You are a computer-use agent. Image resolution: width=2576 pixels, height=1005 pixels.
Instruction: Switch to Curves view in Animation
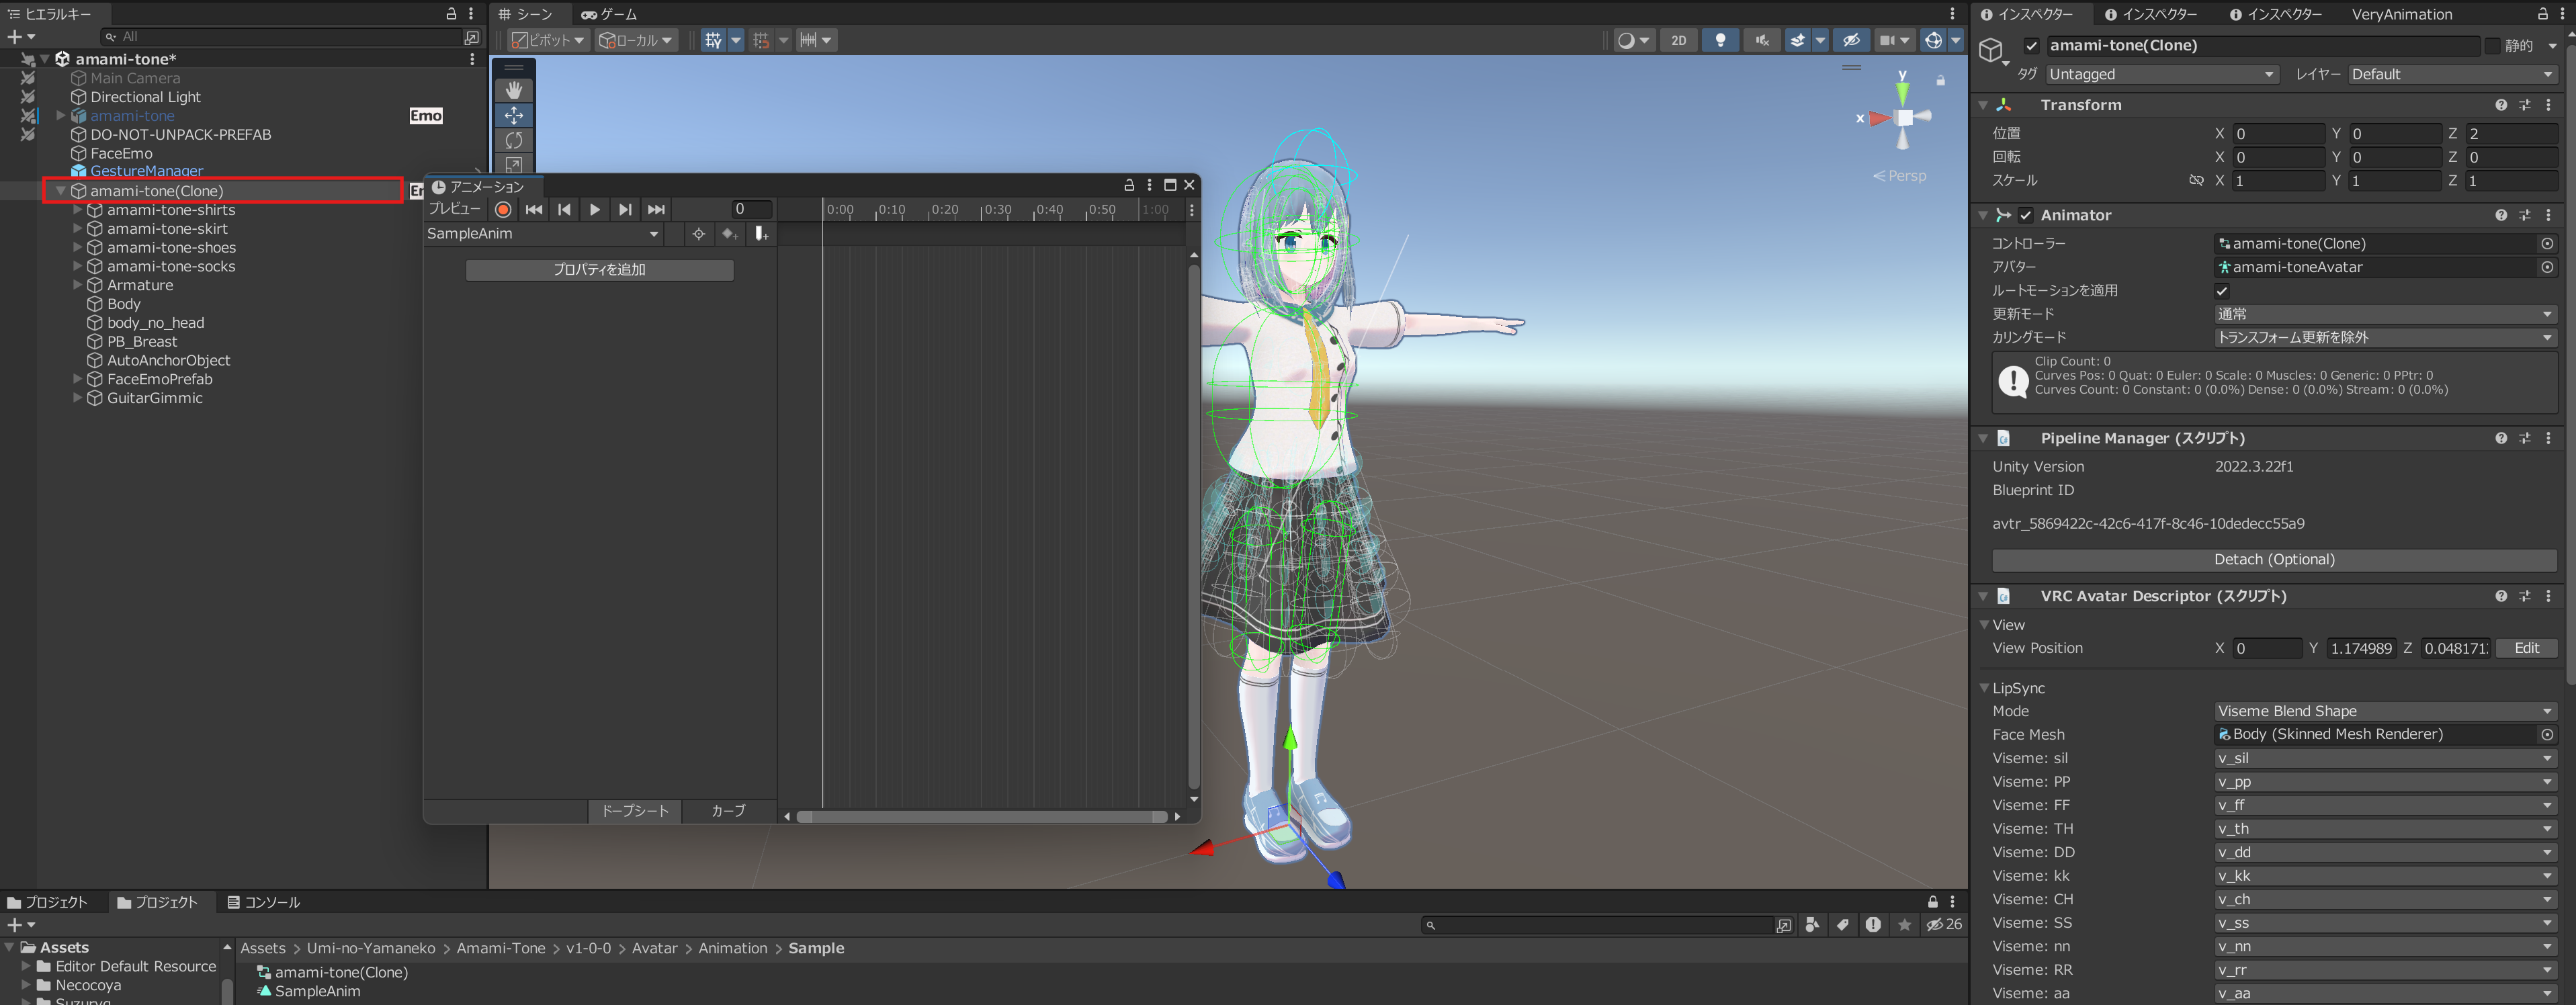pyautogui.click(x=728, y=811)
